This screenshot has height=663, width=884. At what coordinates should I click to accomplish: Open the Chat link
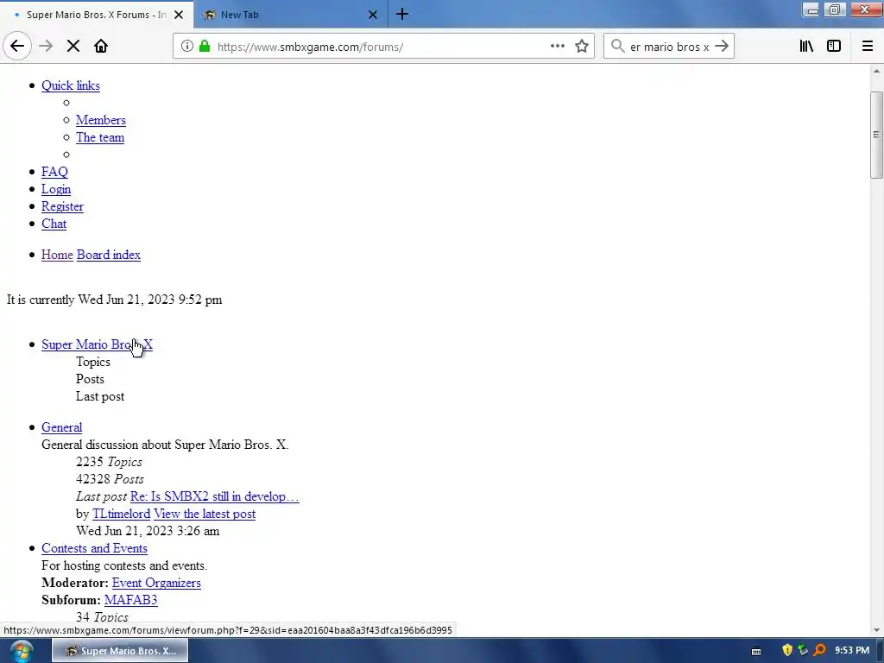(x=54, y=224)
